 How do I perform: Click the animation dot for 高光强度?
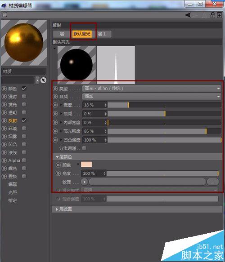tap(55, 131)
